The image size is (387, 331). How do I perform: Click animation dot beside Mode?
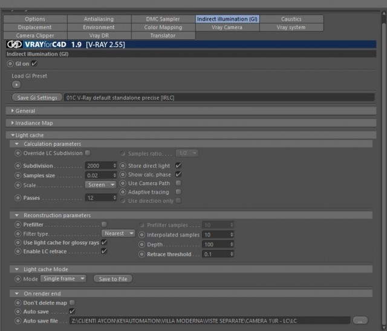18,279
